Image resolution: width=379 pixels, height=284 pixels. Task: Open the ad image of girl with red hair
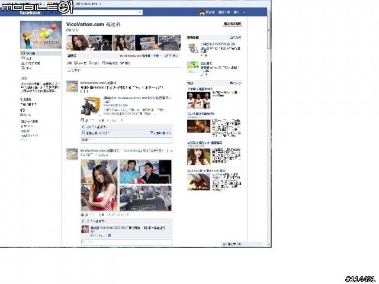tap(199, 157)
